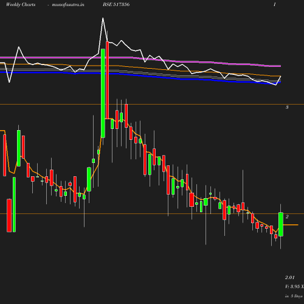
Task: Click the 'BSE 517356' symbol text
Action: (116, 4)
